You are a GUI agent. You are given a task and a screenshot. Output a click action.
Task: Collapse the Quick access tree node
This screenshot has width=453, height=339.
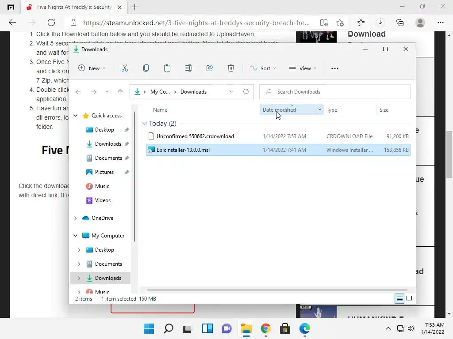click(x=75, y=116)
